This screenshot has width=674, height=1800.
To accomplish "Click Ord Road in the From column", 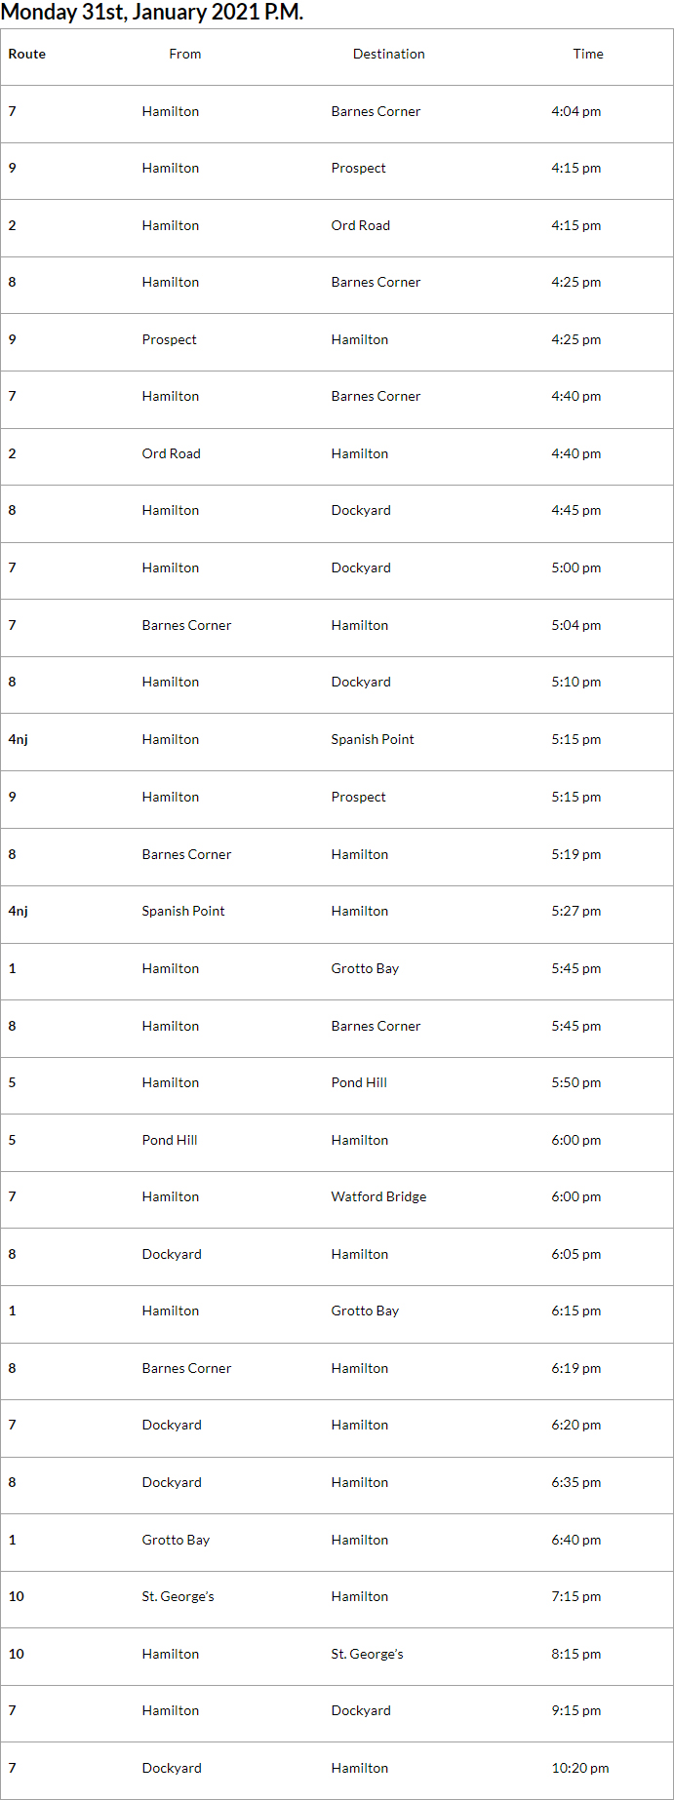I will pos(171,454).
